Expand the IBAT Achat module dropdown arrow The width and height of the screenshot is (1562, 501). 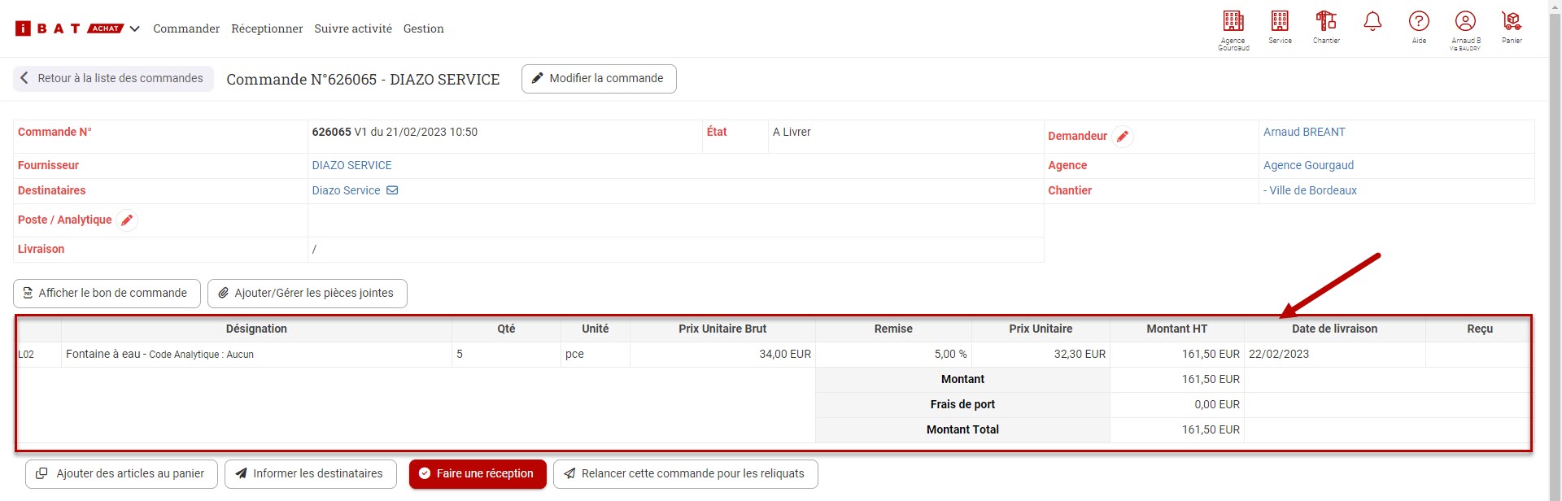[135, 29]
